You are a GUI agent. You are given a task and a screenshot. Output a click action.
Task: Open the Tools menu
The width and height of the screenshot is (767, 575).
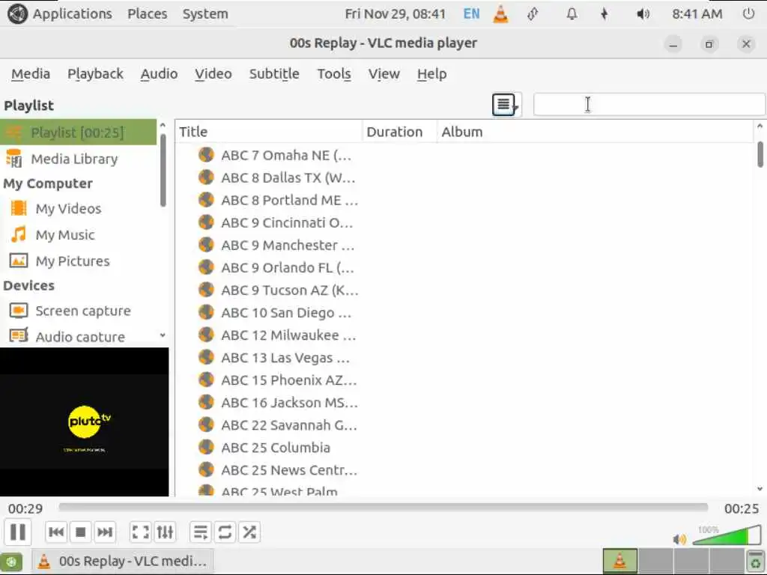334,74
